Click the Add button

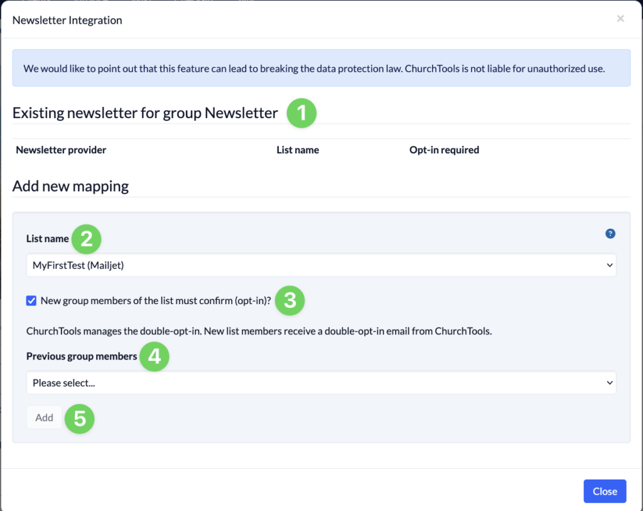click(44, 417)
